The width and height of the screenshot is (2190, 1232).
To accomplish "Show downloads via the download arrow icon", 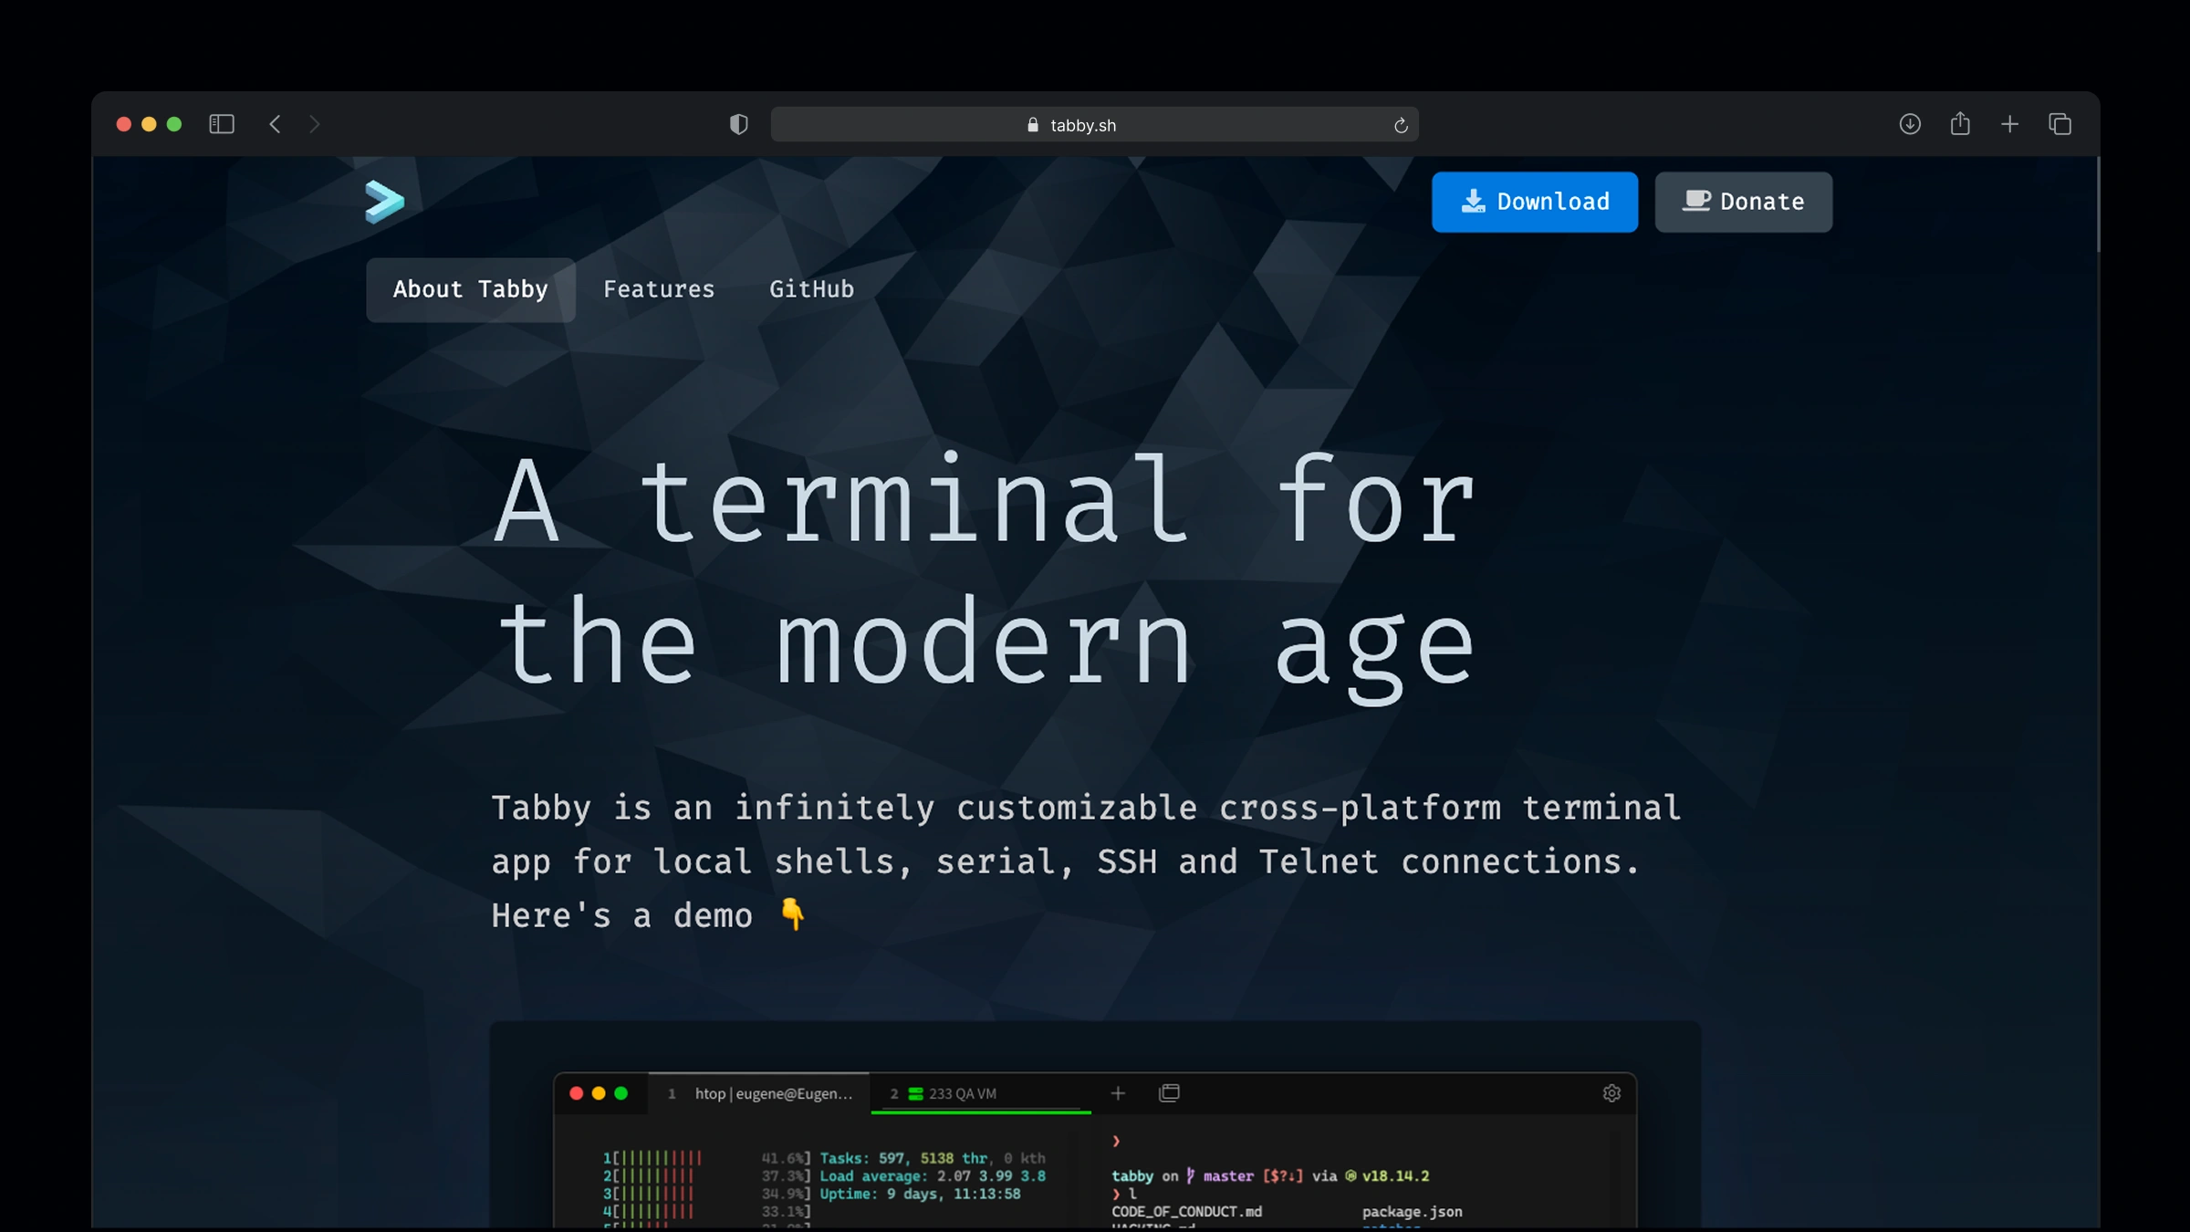I will click(x=1910, y=124).
